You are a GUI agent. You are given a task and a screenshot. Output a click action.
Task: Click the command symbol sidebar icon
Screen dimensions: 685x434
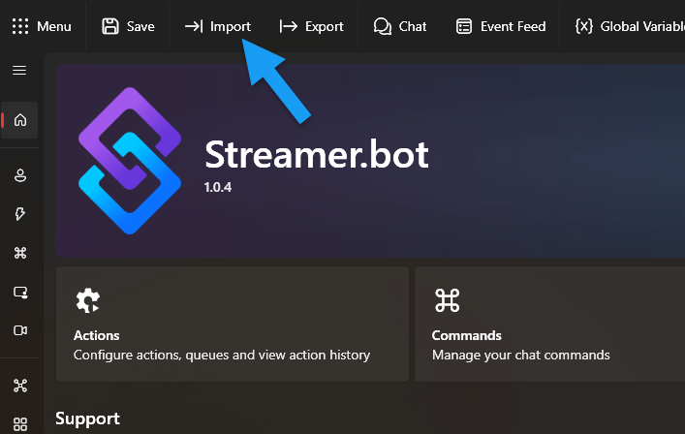[20, 253]
